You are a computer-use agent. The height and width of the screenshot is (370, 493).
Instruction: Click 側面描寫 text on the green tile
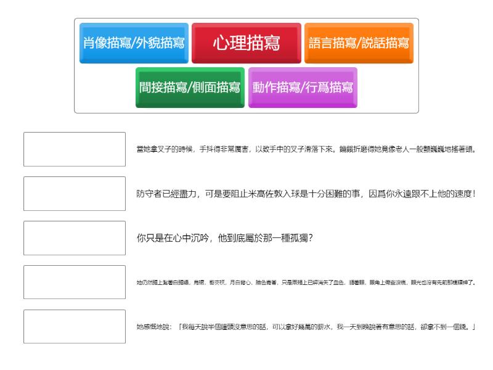[x=218, y=87]
